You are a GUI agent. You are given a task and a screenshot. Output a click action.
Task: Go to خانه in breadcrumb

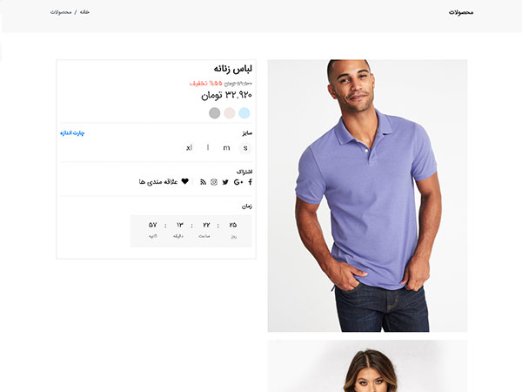pyautogui.click(x=84, y=13)
